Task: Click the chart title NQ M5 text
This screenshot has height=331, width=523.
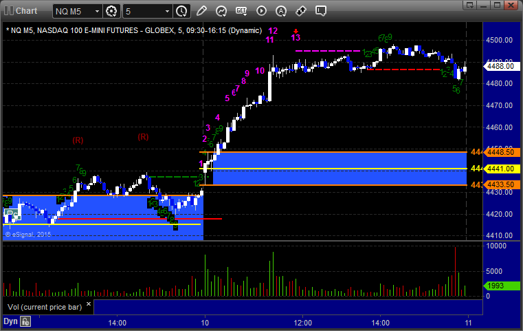Action: [134, 30]
